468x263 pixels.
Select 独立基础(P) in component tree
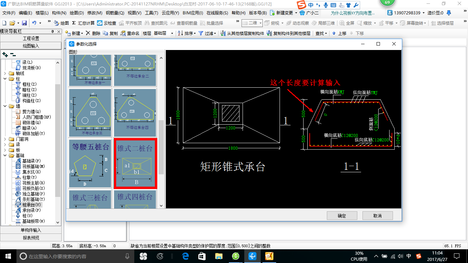[34, 194]
